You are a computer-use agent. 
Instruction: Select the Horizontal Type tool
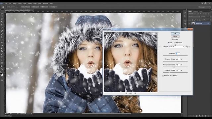pos(2,57)
